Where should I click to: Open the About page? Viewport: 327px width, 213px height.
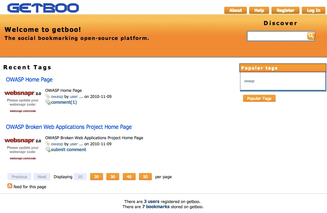(x=235, y=10)
